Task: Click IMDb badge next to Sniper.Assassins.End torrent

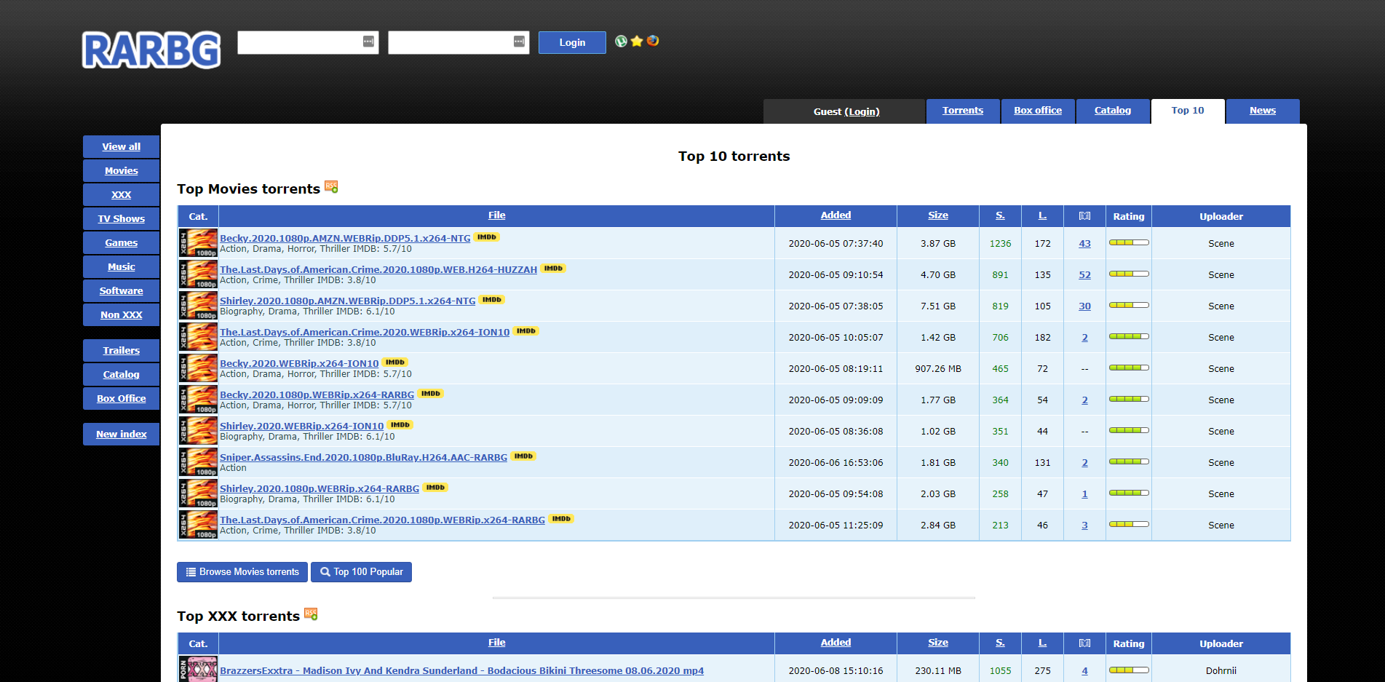Action: (x=523, y=456)
